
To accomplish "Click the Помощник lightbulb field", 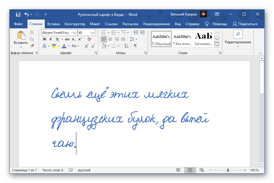I will (216, 24).
